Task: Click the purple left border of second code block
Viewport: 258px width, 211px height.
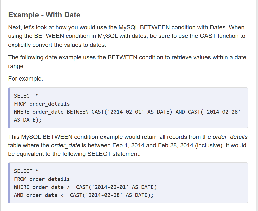Action: point(9,183)
